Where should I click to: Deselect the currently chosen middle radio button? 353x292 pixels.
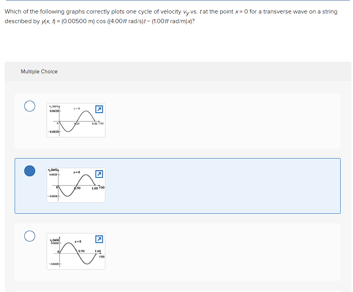(30, 170)
